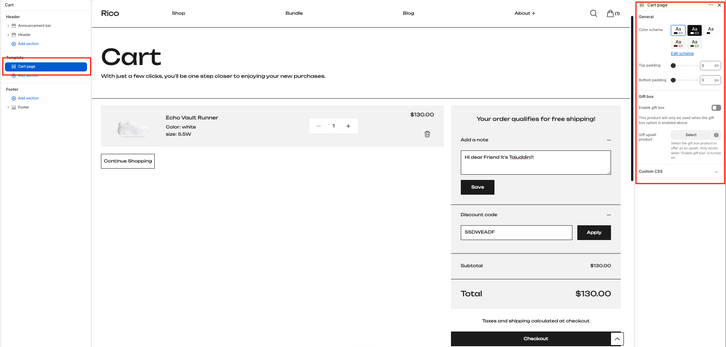Viewport: 726px width, 347px height.
Task: Click the Subtotal $130.00 amount
Action: [x=600, y=266]
